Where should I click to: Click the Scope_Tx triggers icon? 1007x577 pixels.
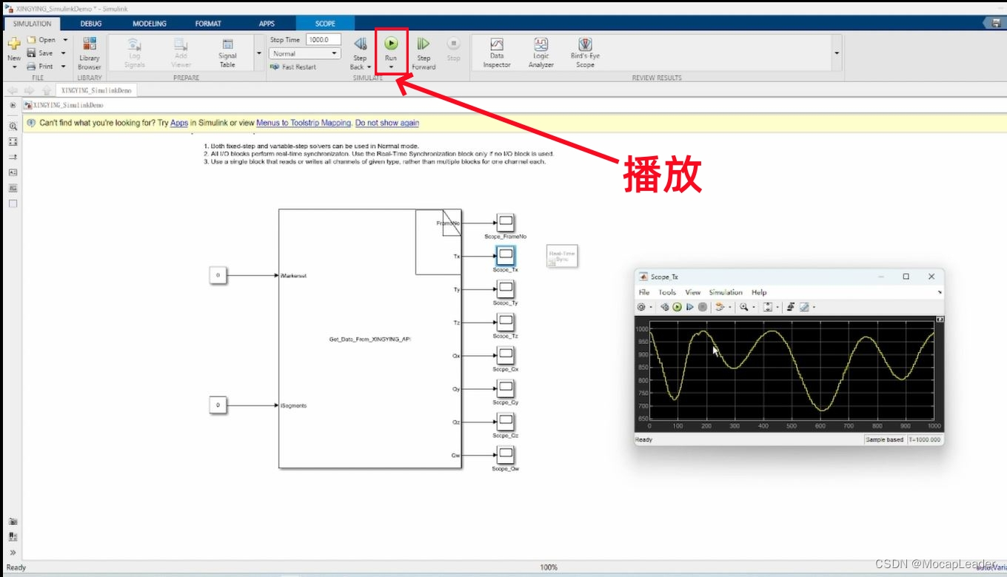coord(791,307)
